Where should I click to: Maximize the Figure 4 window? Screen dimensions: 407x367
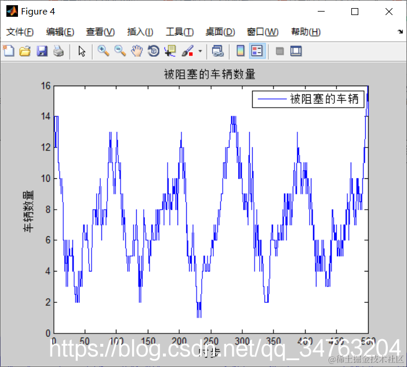[x=355, y=12]
